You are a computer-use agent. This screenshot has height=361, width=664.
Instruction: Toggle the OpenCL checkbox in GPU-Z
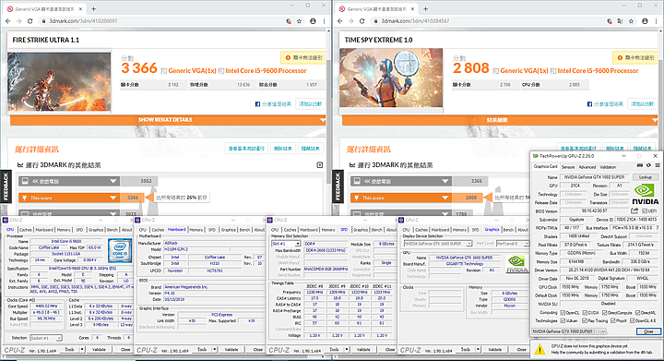tap(563, 313)
